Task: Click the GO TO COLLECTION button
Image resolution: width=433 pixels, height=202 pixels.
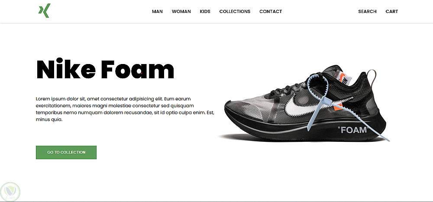Action: coord(66,152)
